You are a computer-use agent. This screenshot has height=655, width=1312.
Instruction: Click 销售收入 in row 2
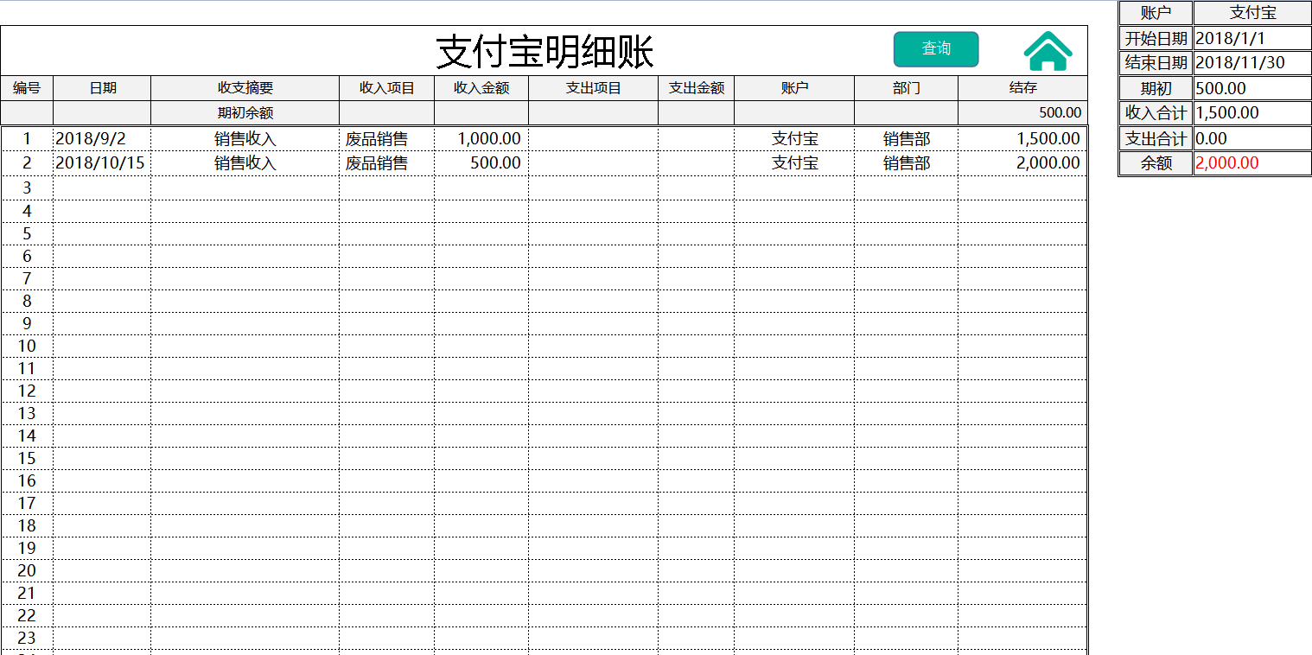(245, 163)
